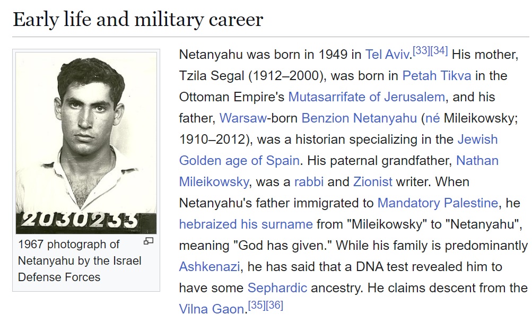532x331 pixels.
Task: Click the rabbi link
Action: click(309, 181)
